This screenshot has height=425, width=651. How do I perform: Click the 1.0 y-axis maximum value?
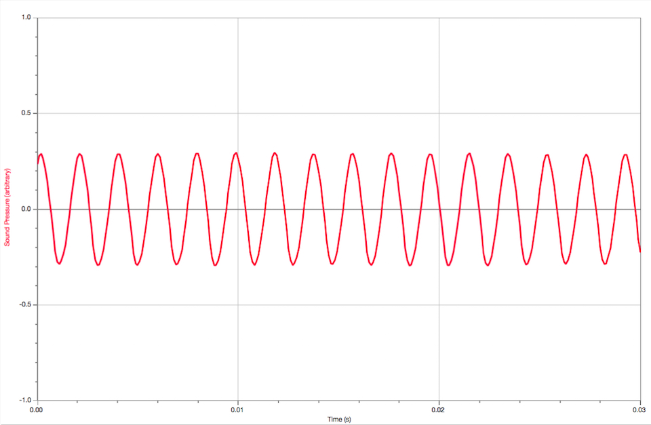26,18
